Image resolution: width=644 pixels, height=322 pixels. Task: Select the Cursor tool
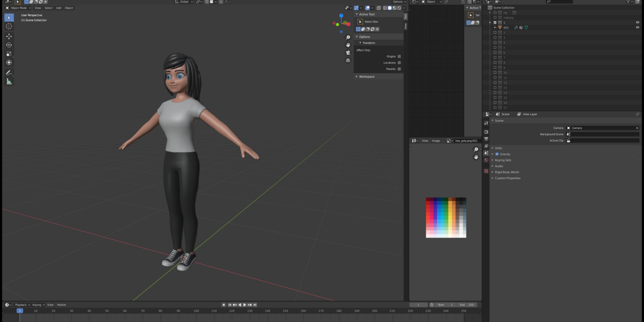9,26
